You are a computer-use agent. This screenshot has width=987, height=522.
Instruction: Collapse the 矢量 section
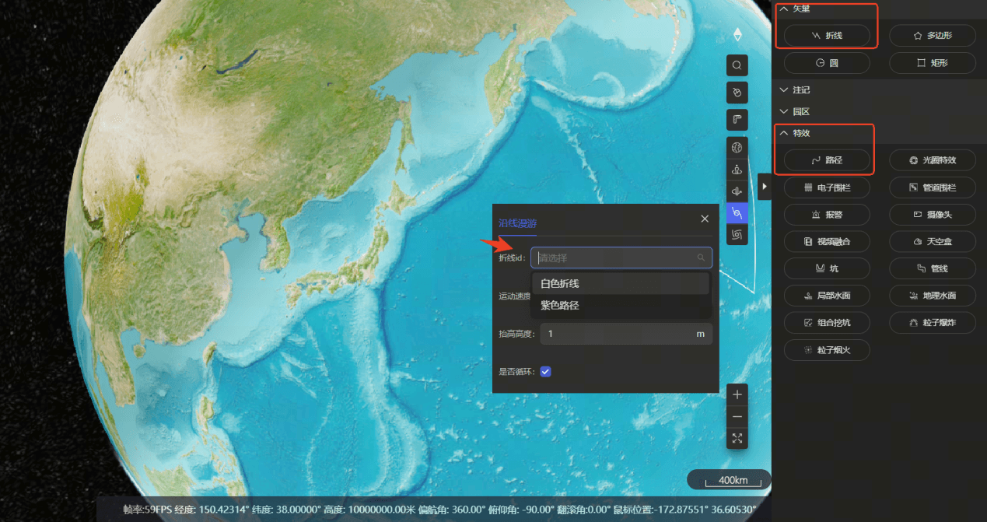pos(784,9)
